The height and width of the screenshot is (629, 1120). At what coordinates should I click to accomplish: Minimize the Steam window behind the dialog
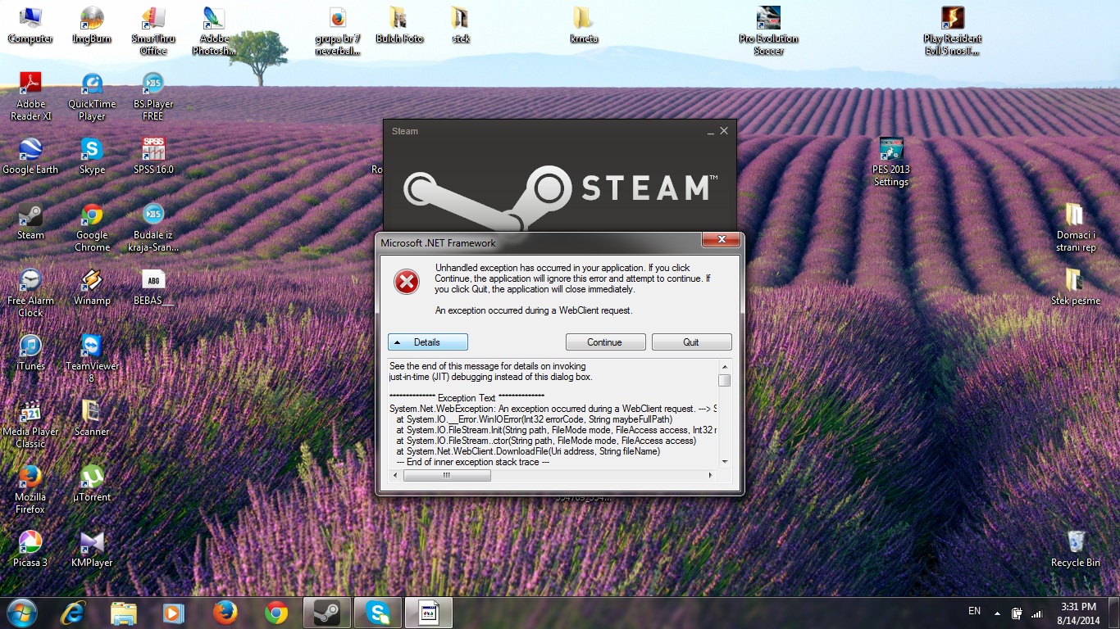click(710, 131)
